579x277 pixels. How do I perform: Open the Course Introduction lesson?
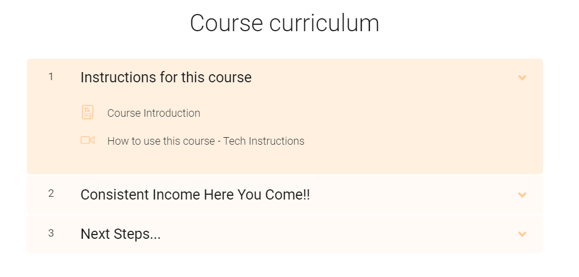pyautogui.click(x=154, y=113)
